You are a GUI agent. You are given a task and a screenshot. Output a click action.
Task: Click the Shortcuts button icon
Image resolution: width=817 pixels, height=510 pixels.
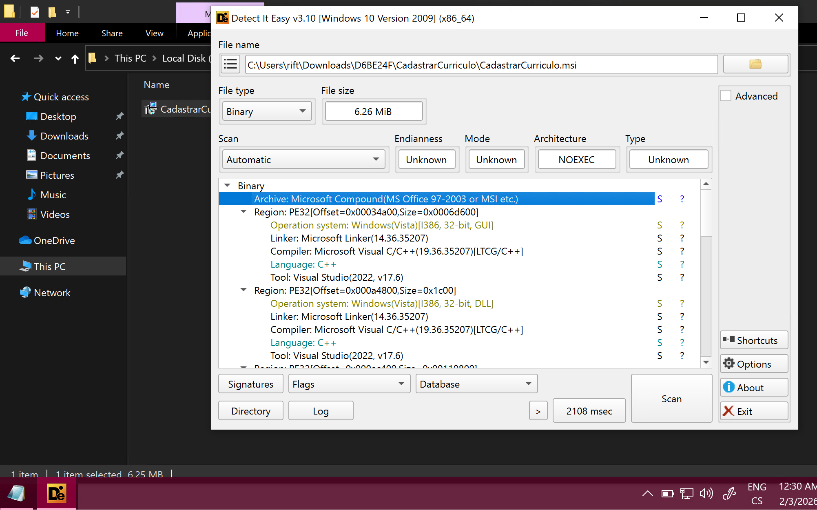tap(728, 340)
